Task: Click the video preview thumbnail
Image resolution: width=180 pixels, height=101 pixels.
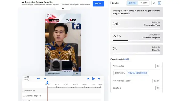Action: (x=63, y=45)
